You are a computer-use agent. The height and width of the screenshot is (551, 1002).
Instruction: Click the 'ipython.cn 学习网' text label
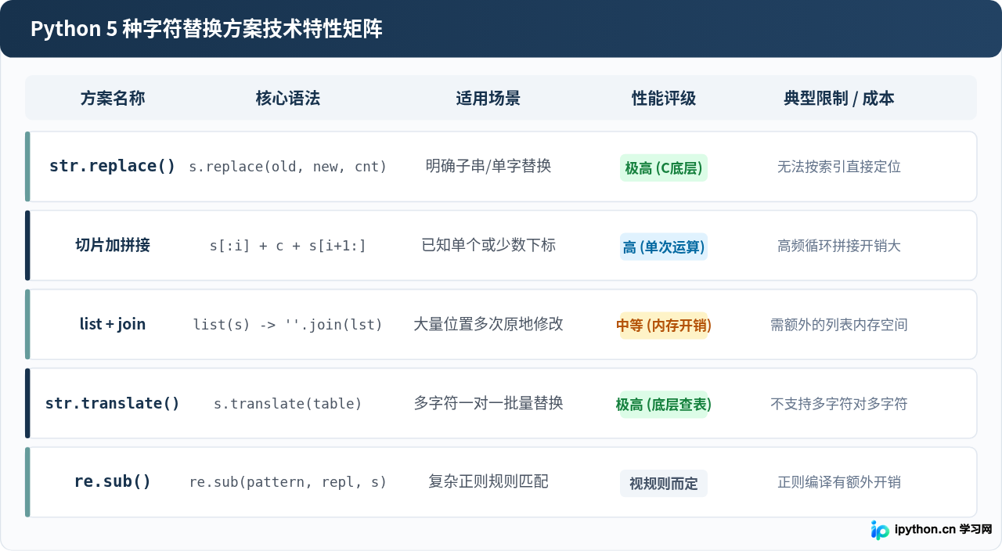[943, 529]
